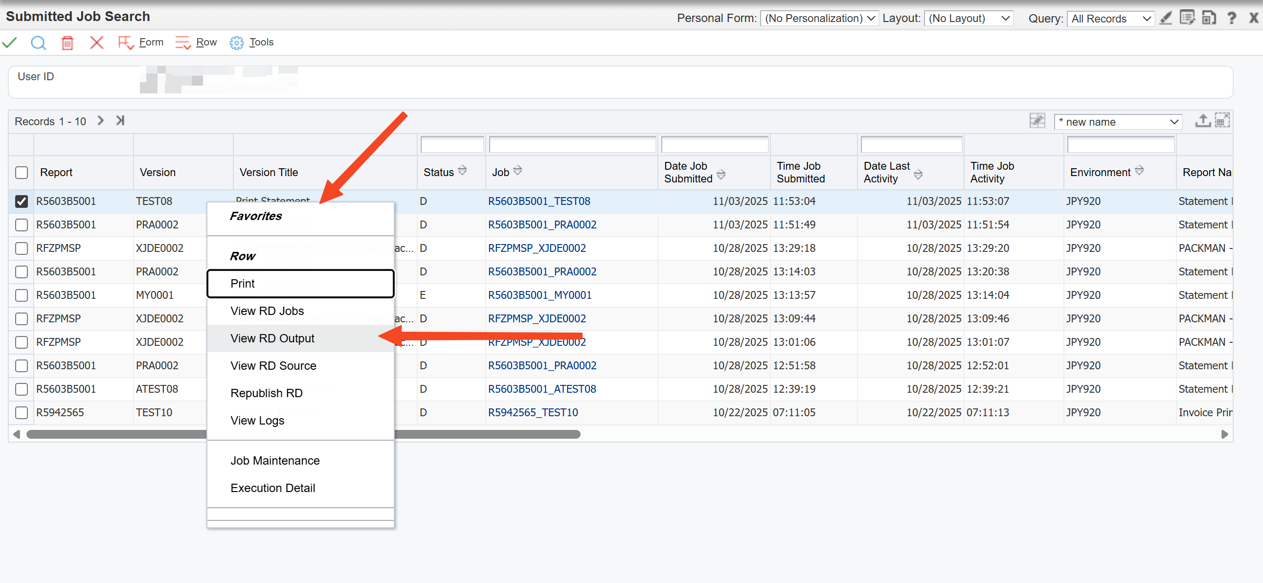
Task: Expand the new name grid format dropdown
Action: [x=1118, y=122]
